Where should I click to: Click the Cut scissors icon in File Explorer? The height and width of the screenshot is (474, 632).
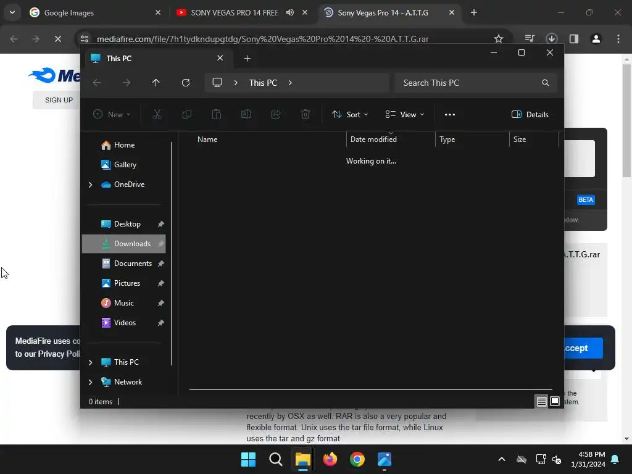(157, 114)
